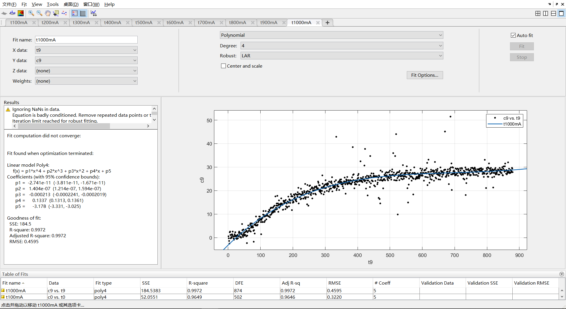Close the t500mA tab
566x309 pixels.
(x=159, y=23)
